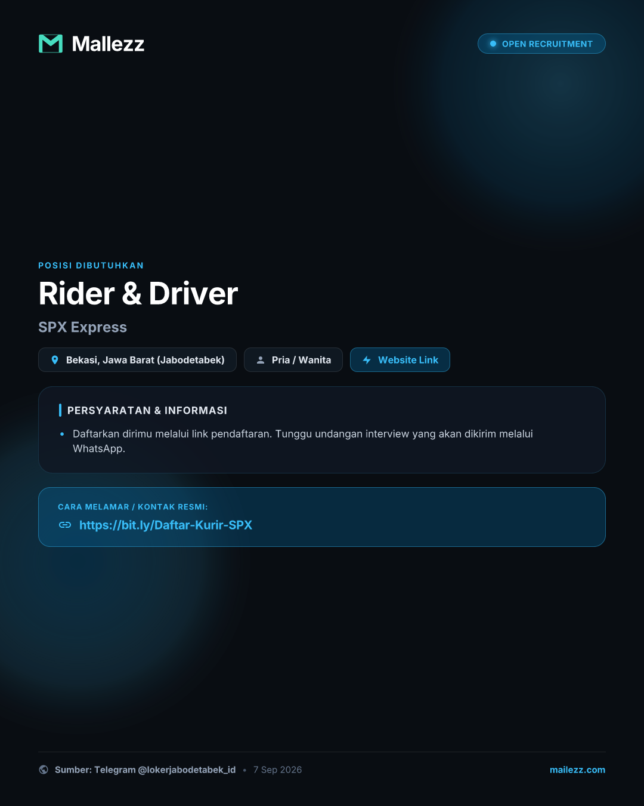Click the PERSYARATAN & INFORMASI section heading
The height and width of the screenshot is (806, 644).
[147, 410]
